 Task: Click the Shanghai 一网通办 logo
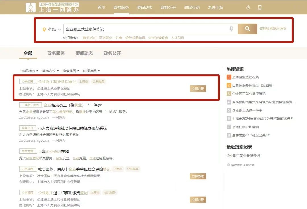[x=52, y=8]
